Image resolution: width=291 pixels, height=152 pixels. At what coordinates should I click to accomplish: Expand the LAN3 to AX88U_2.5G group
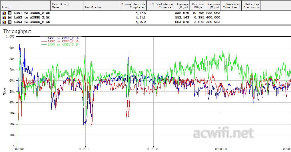click(10, 22)
